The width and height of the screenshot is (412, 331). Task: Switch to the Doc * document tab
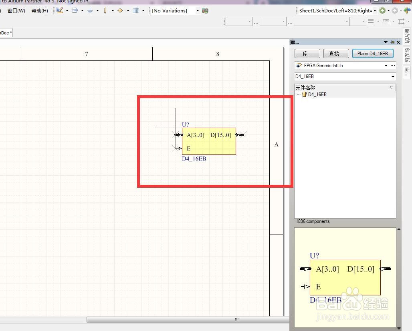(x=6, y=33)
